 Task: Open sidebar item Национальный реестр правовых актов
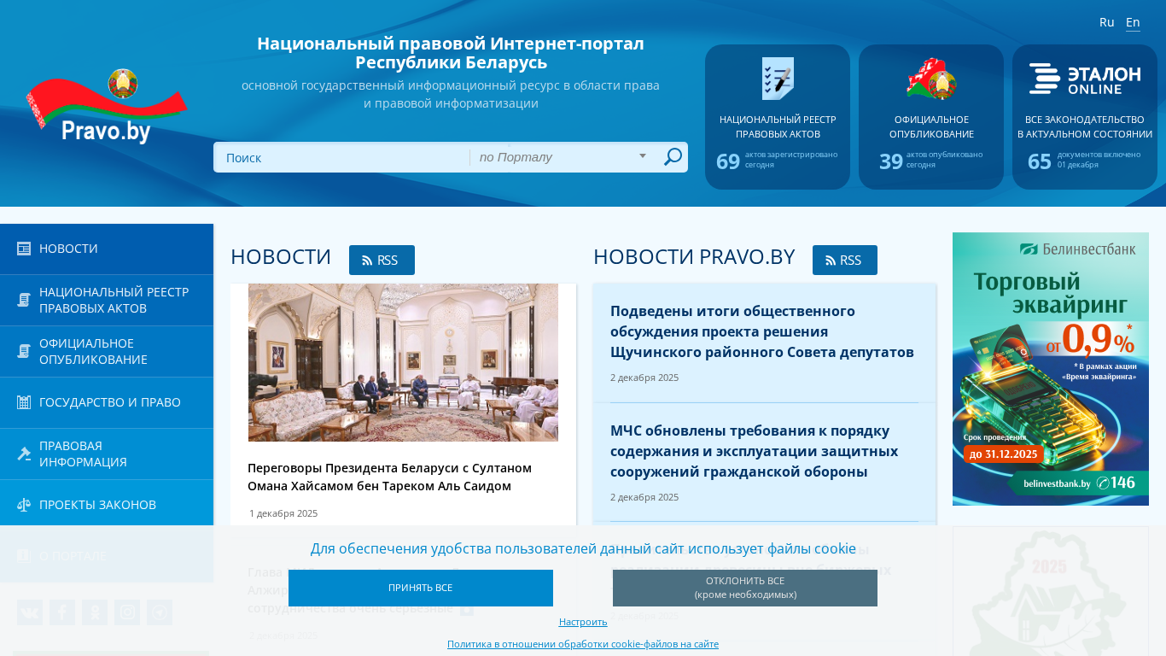pos(107,300)
